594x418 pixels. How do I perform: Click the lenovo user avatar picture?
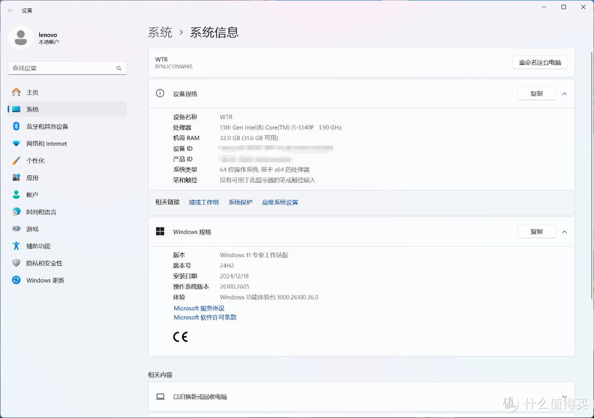pos(21,38)
